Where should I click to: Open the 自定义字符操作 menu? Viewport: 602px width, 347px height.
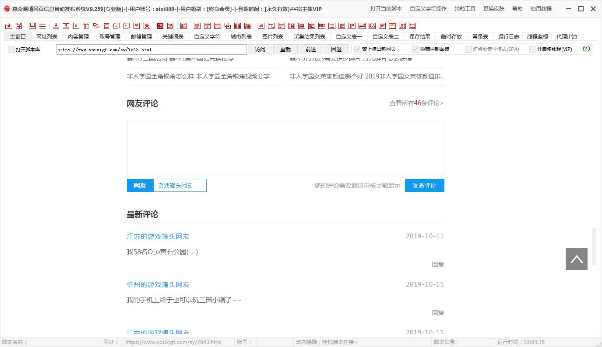pyautogui.click(x=428, y=9)
